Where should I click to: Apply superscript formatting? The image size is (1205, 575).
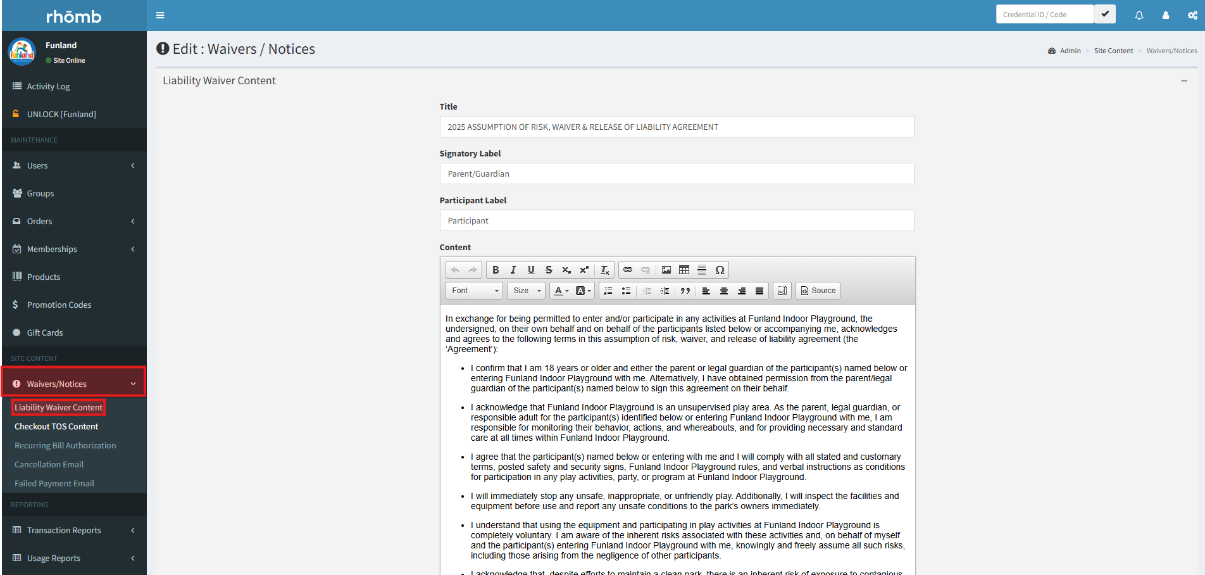(x=584, y=270)
